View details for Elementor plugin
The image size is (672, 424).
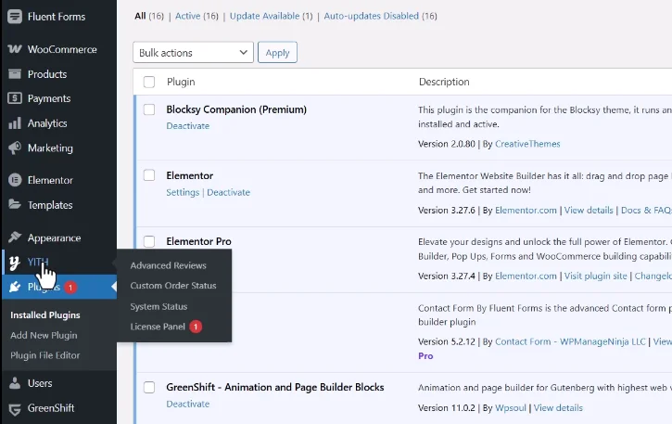click(x=589, y=211)
